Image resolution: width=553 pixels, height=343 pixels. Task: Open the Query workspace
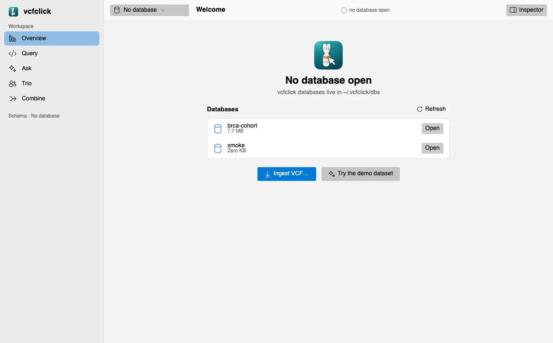(x=52, y=54)
